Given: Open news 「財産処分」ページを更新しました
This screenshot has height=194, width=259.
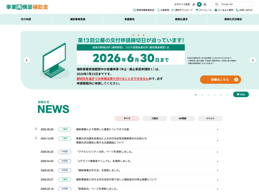Looking at the screenshot, I should coord(97,189).
